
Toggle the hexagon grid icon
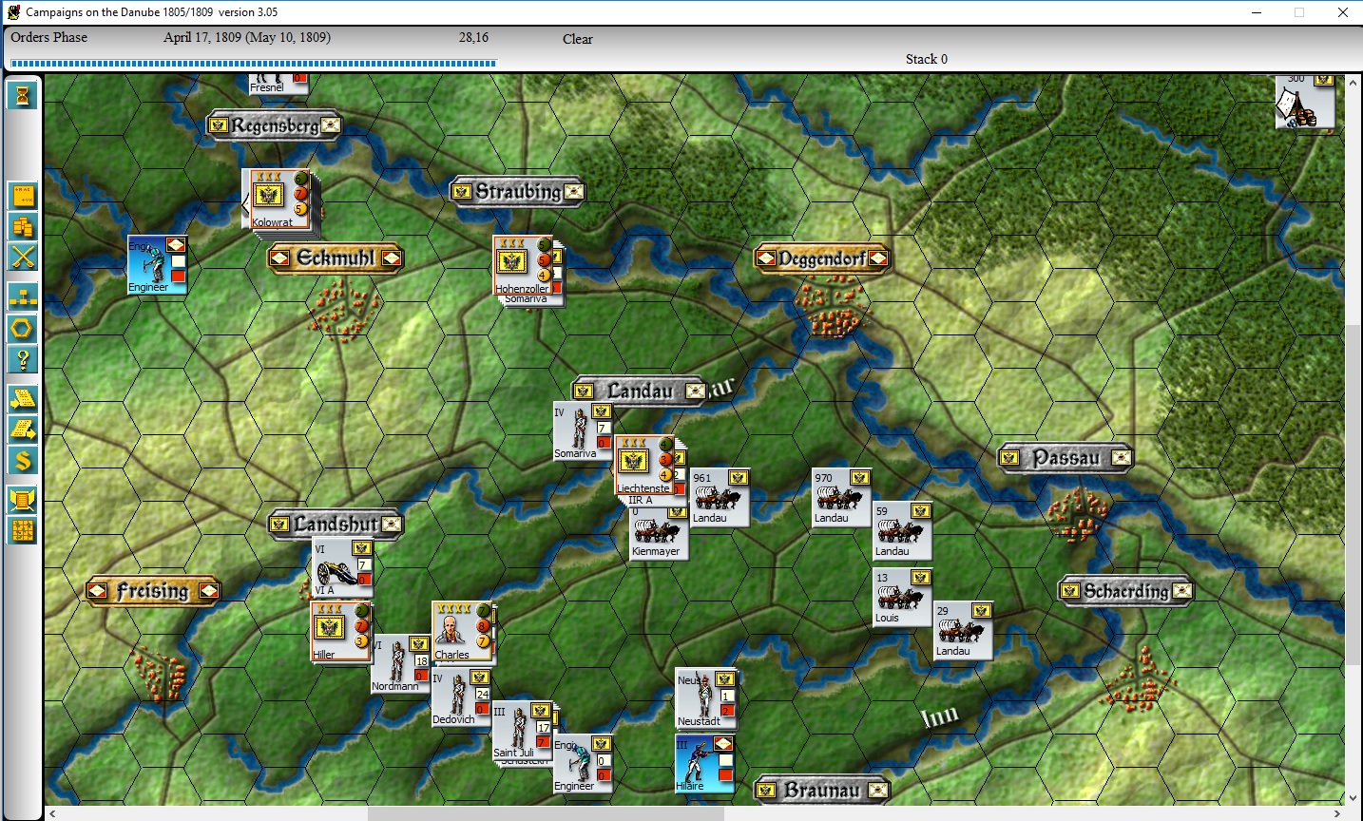(x=23, y=329)
